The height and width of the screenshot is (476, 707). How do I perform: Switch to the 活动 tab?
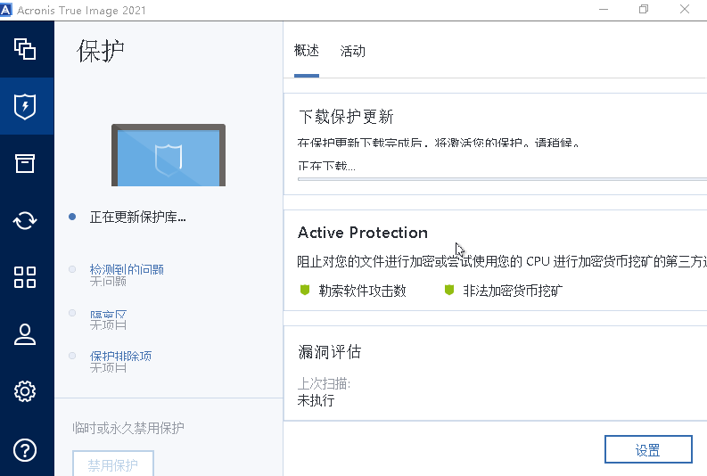pyautogui.click(x=352, y=51)
